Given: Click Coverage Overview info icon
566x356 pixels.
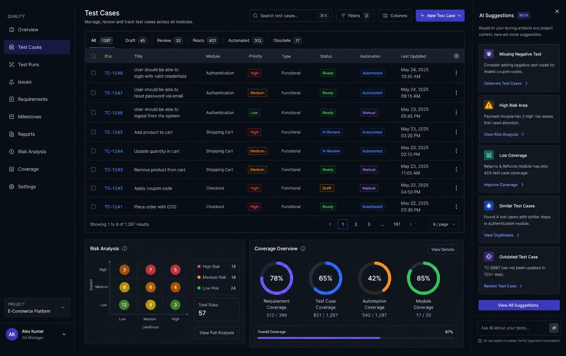Looking at the screenshot, I should coord(303,249).
